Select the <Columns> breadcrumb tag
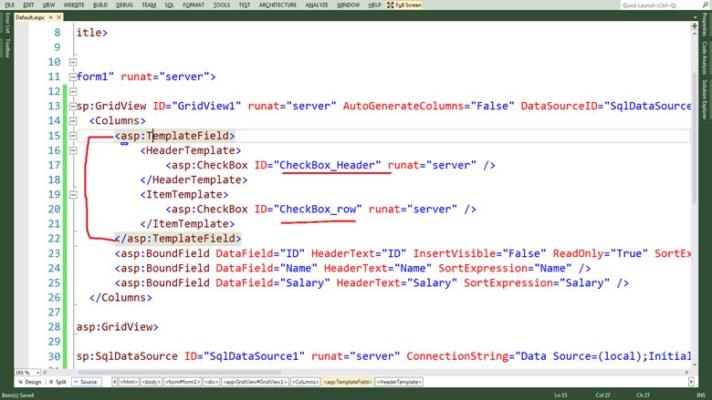712x400 pixels. pos(305,382)
